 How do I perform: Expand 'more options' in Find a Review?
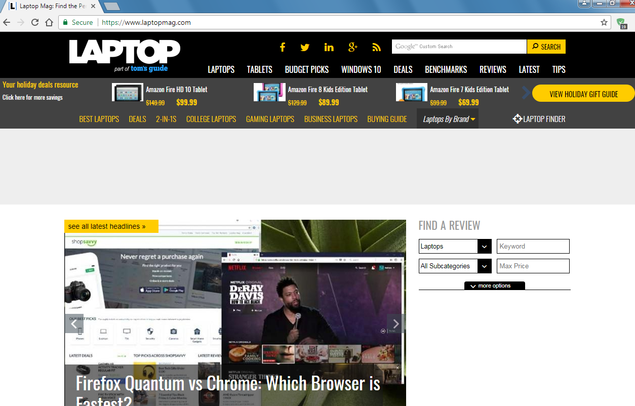495,286
